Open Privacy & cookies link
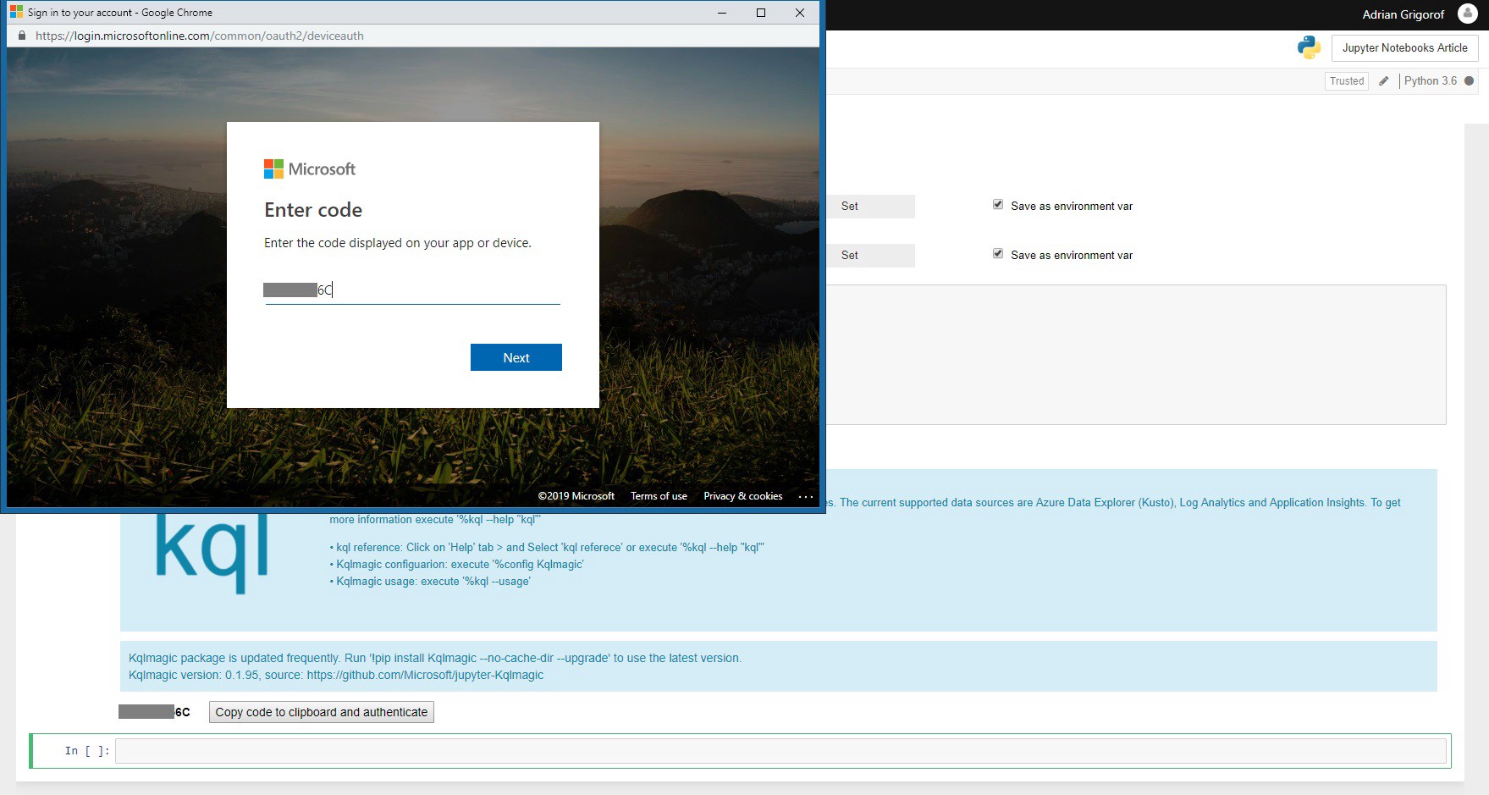This screenshot has width=1489, height=795. [x=742, y=496]
